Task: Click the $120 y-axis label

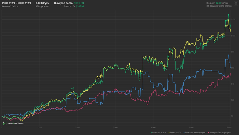Action: pyautogui.click(x=233, y=19)
